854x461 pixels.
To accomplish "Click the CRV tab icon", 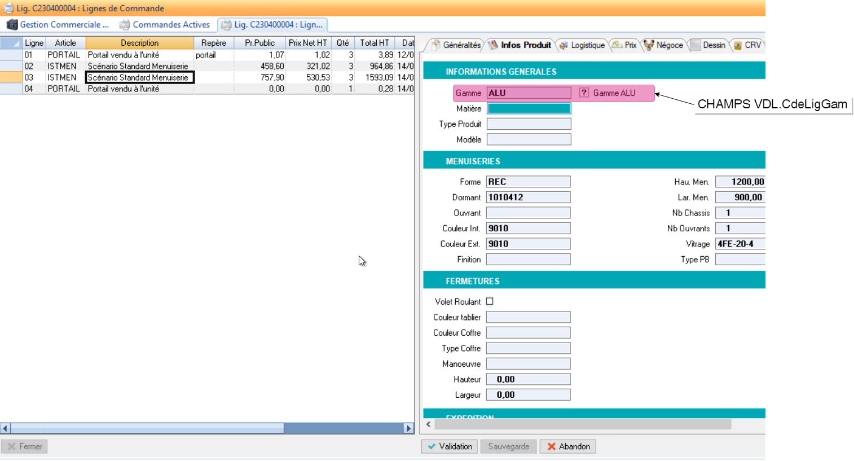I will tap(737, 46).
